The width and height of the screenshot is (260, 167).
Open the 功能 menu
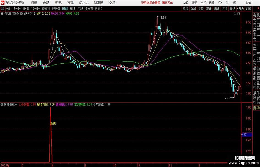(x=186, y=3)
